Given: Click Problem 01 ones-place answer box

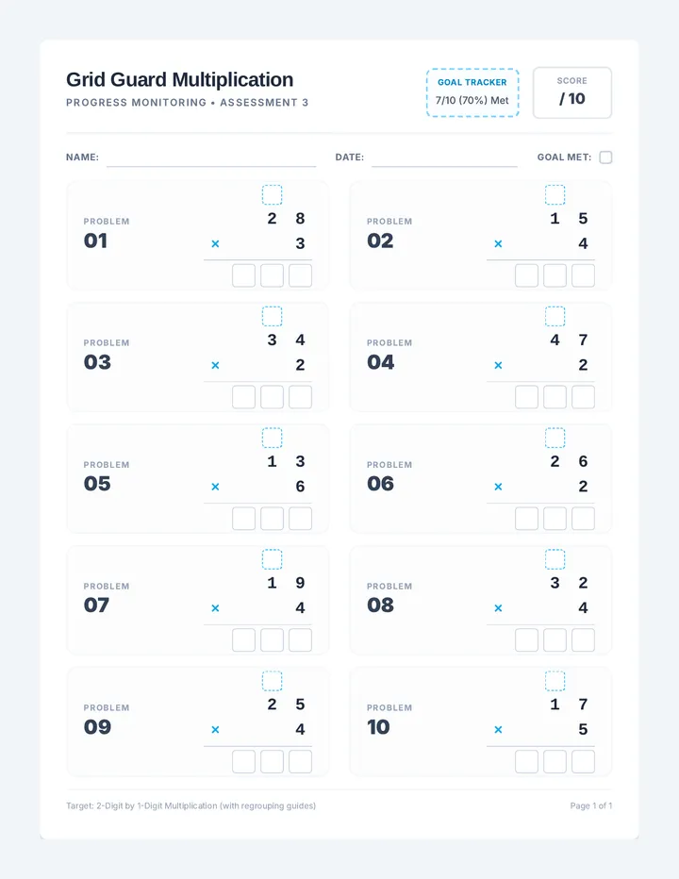Looking at the screenshot, I should click(300, 275).
